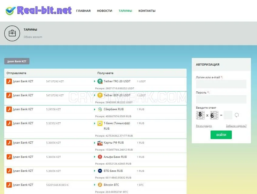Click Jysan icon in the Tether BEP-20 row
Screen dimensions: 257x194
tap(9, 95)
